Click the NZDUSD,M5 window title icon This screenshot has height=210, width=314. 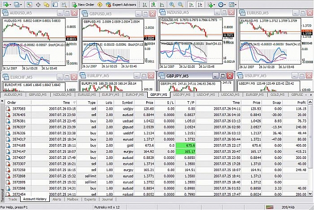pos(162,13)
